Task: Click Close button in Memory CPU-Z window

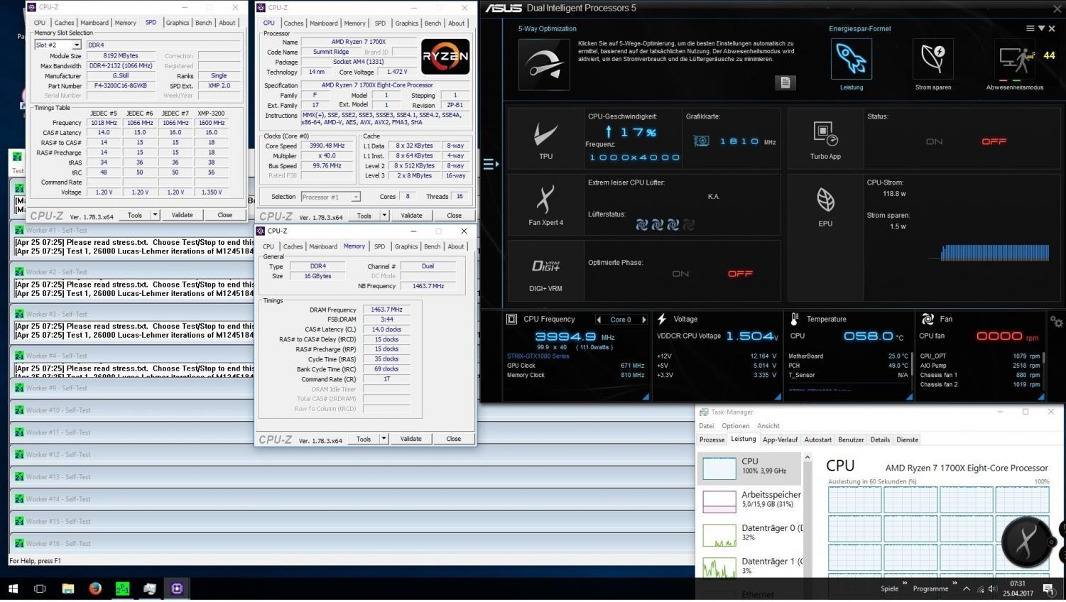Action: (x=453, y=439)
